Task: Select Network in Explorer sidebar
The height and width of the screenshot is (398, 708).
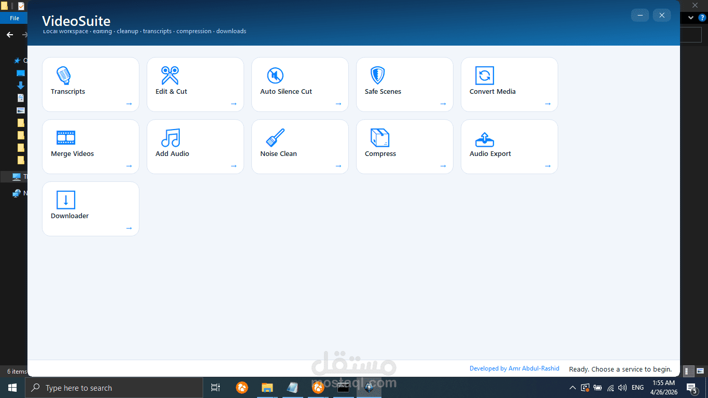Action: 17,193
